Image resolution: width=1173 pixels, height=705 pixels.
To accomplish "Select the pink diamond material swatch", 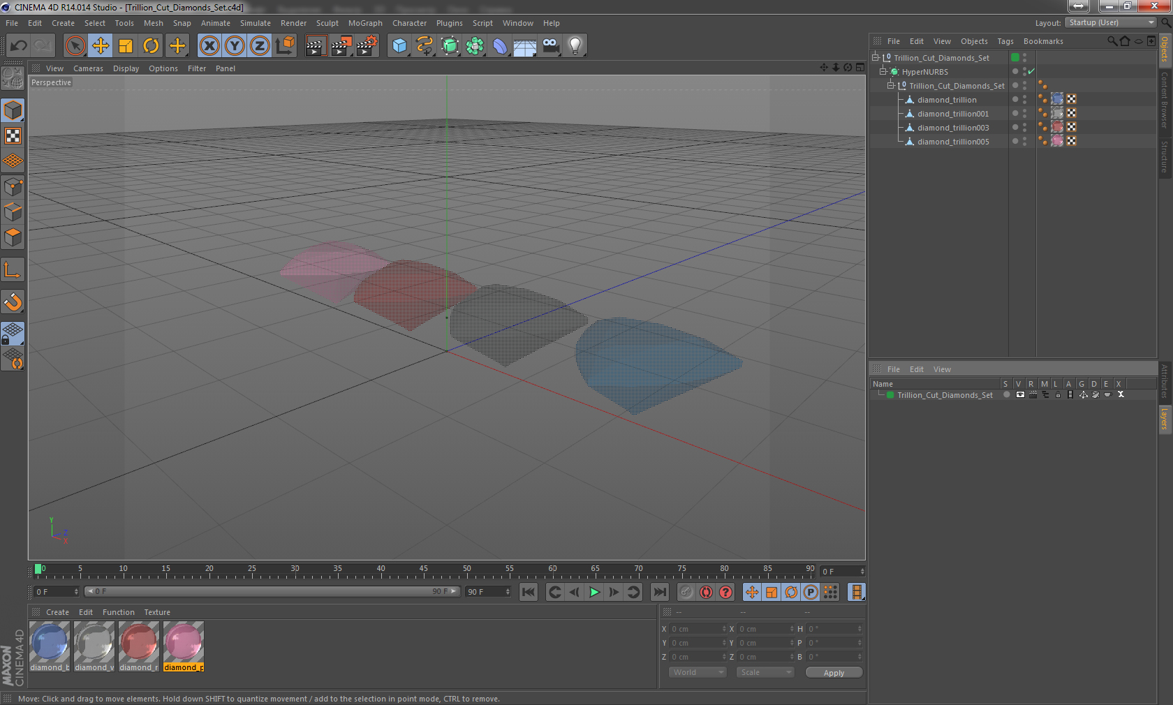I will 184,646.
